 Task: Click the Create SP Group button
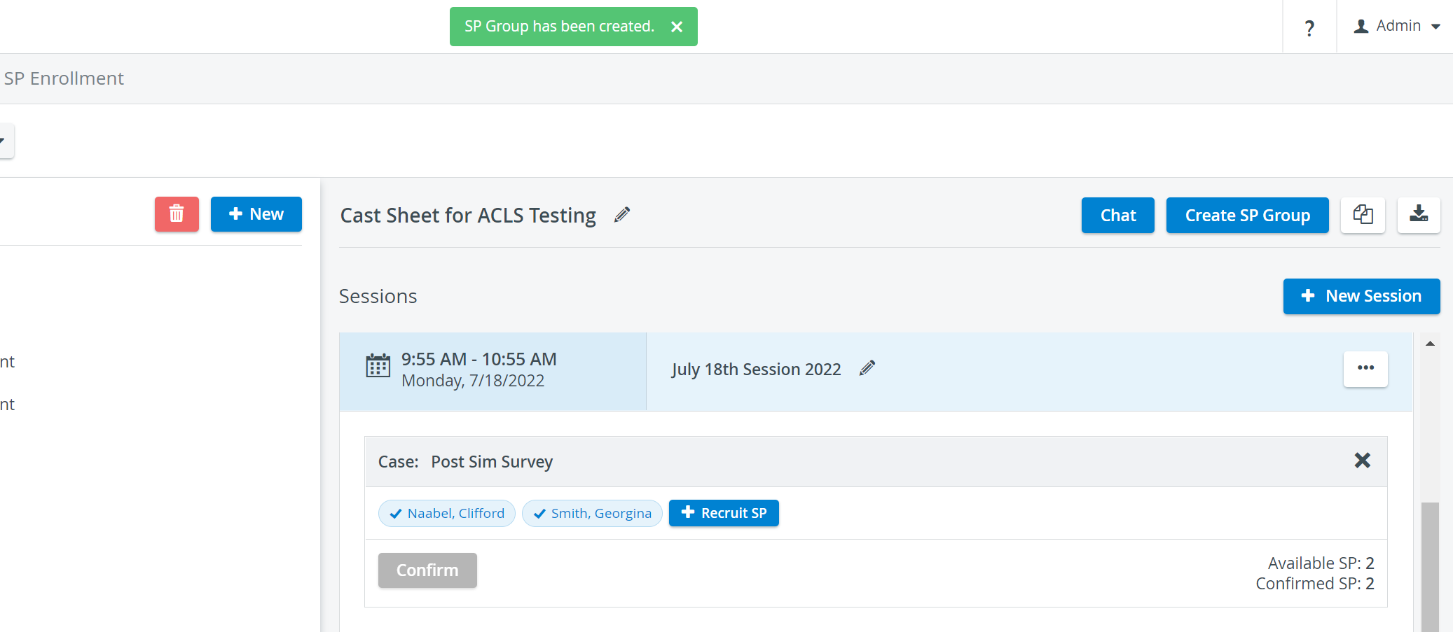(x=1247, y=215)
